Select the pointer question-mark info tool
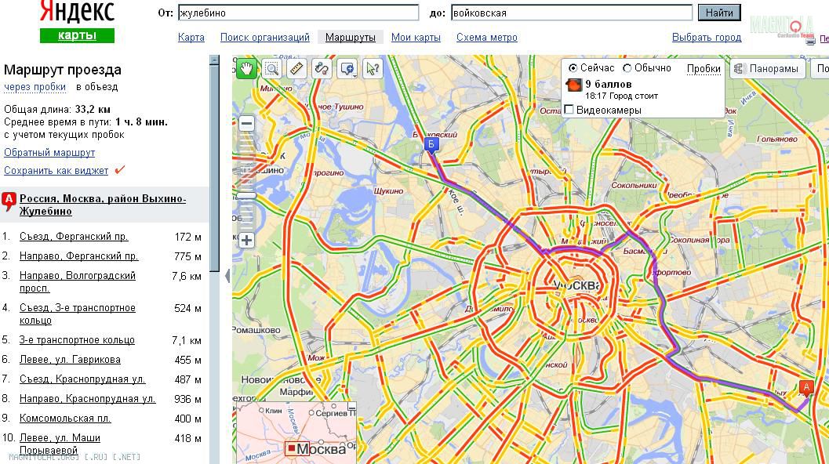Image resolution: width=829 pixels, height=464 pixels. [373, 69]
